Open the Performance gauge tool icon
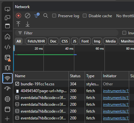Image resolution: width=134 pixels, height=123 pixels. point(7,89)
